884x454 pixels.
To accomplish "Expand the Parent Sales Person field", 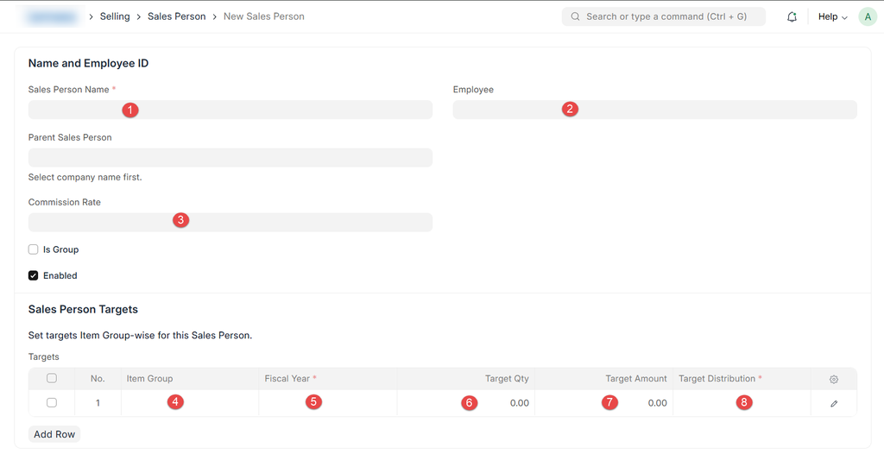I will (230, 157).
